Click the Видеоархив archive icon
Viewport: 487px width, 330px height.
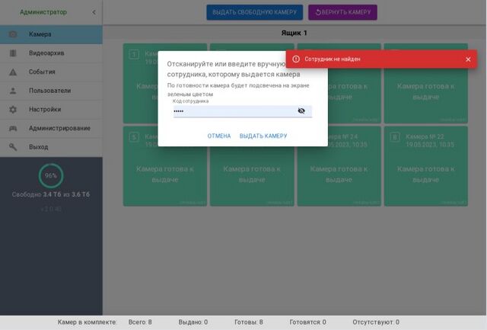(x=13, y=53)
